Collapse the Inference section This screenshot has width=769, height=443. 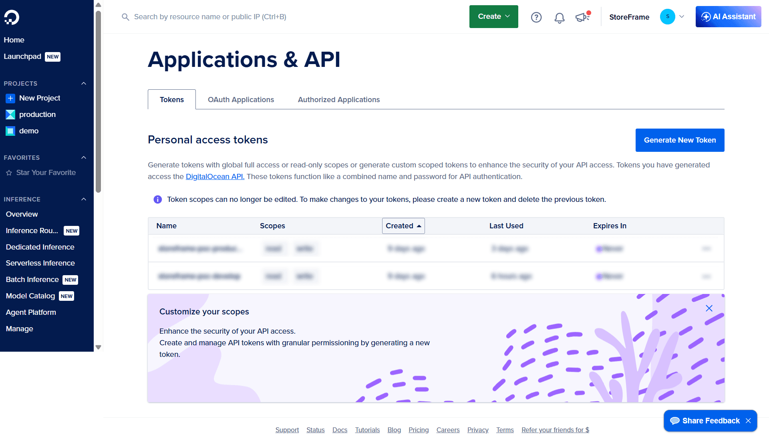(x=84, y=199)
